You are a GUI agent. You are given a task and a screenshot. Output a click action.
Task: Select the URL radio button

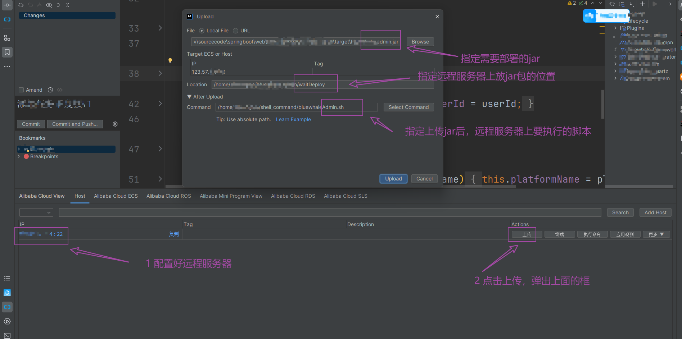[235, 31]
